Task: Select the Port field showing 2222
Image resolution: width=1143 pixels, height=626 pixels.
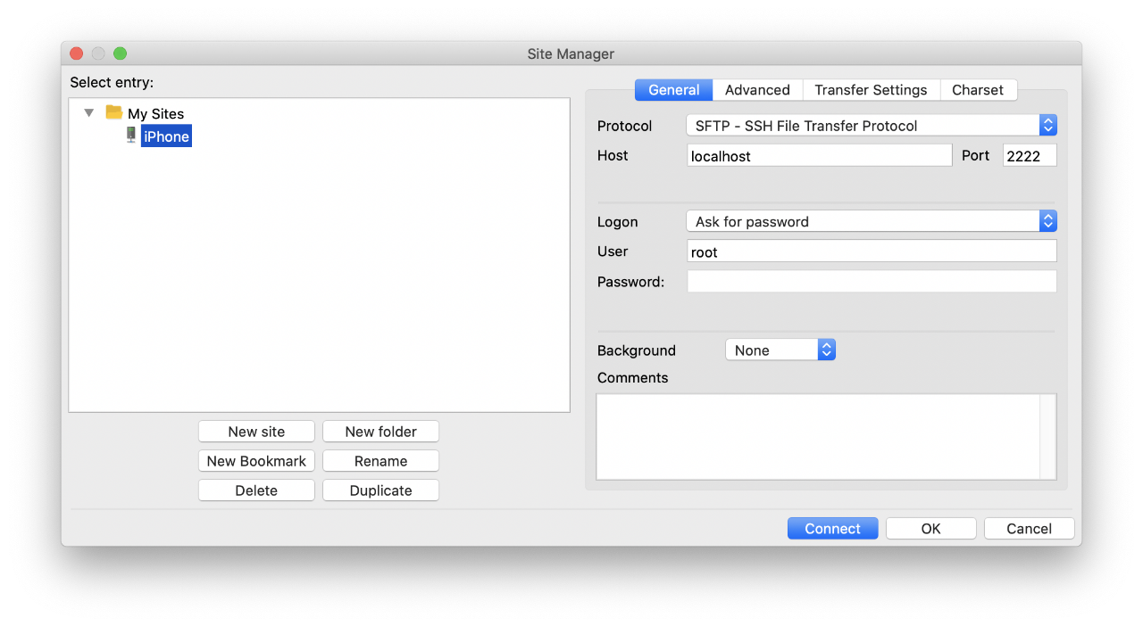Action: click(x=1029, y=154)
